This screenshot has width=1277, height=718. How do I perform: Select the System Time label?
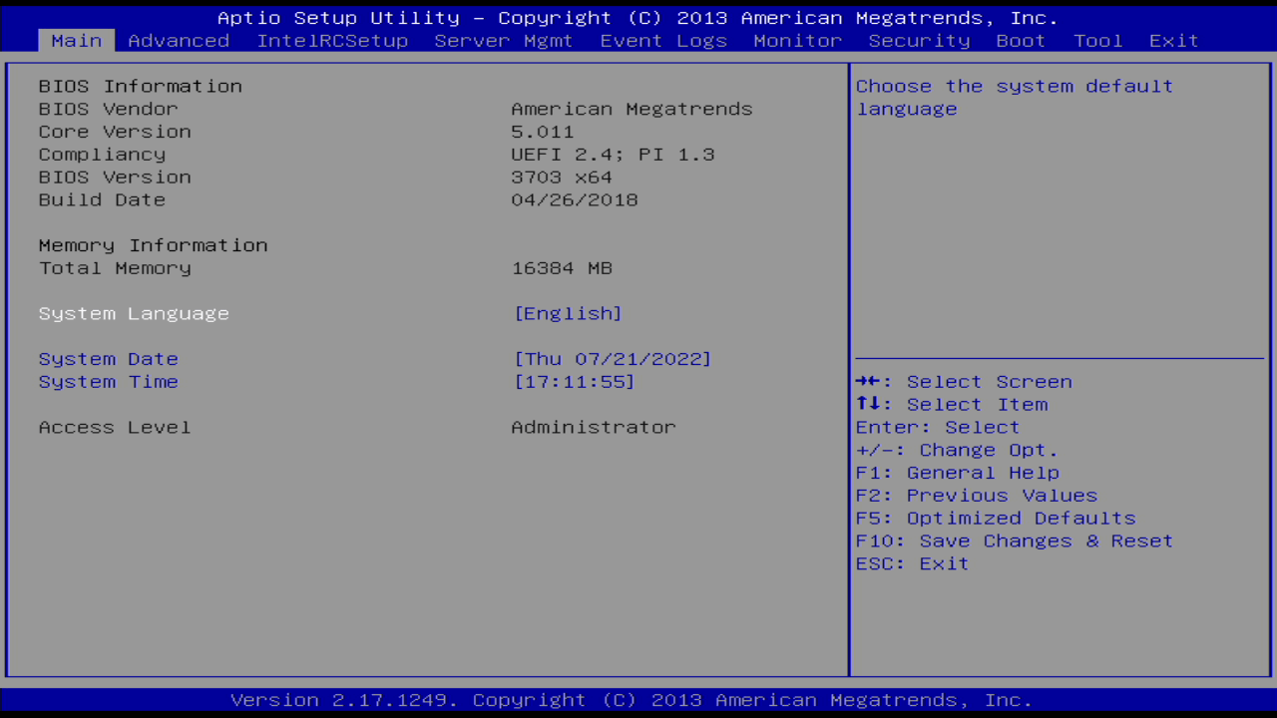pyautogui.click(x=109, y=382)
